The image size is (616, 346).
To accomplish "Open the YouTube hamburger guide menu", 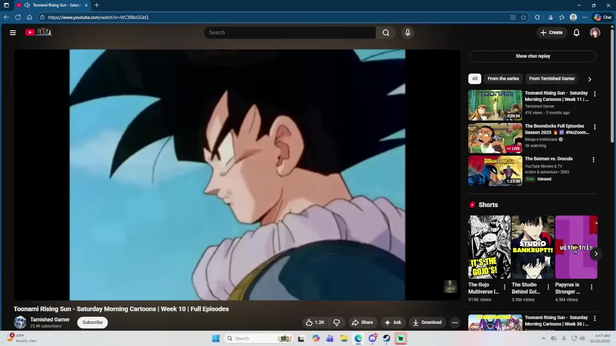I will [13, 33].
